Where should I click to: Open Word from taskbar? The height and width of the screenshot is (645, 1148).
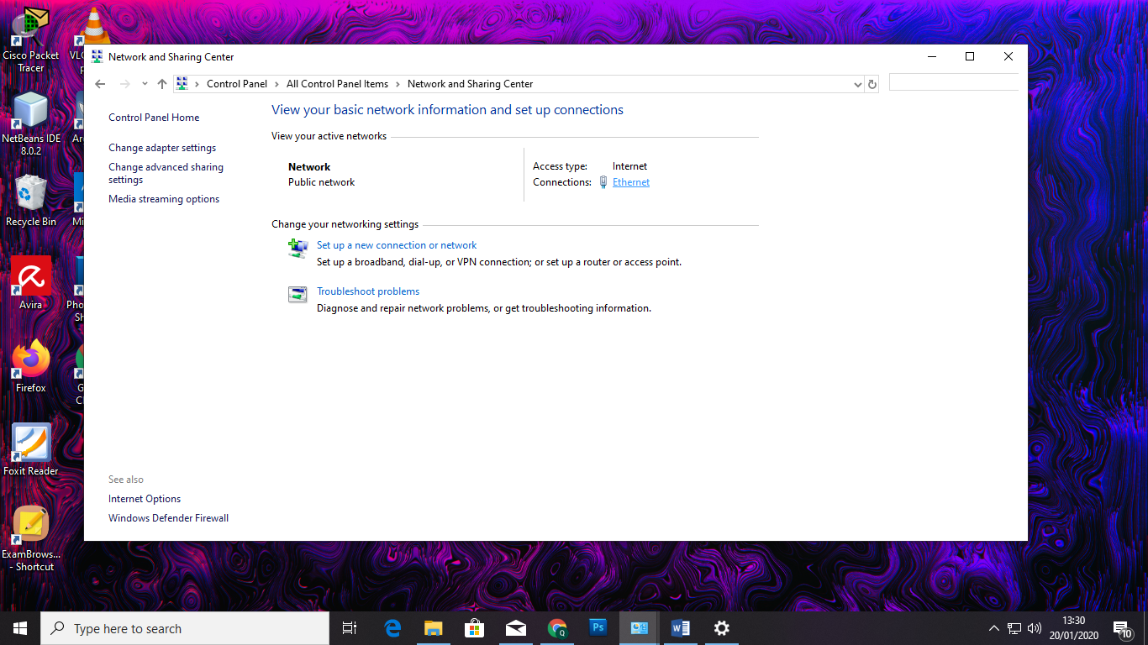coord(680,628)
